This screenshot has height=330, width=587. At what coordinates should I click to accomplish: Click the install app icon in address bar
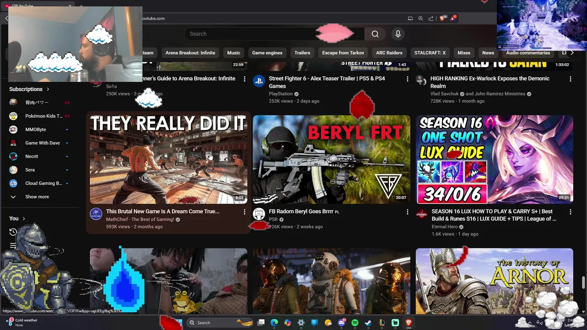coord(410,18)
